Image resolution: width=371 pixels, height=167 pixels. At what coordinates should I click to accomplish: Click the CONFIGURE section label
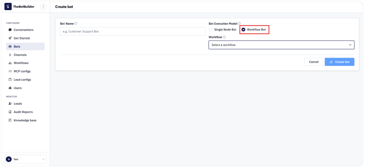coord(13,23)
